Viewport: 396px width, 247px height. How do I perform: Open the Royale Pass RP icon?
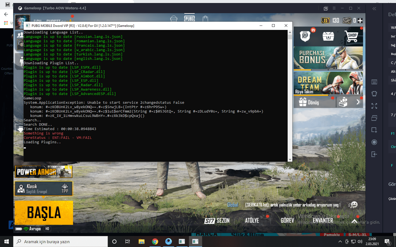[305, 36]
